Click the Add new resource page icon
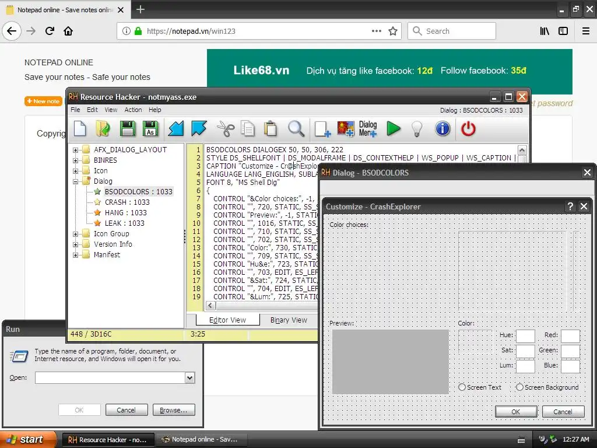Screen dimensions: 597x448 coord(322,129)
